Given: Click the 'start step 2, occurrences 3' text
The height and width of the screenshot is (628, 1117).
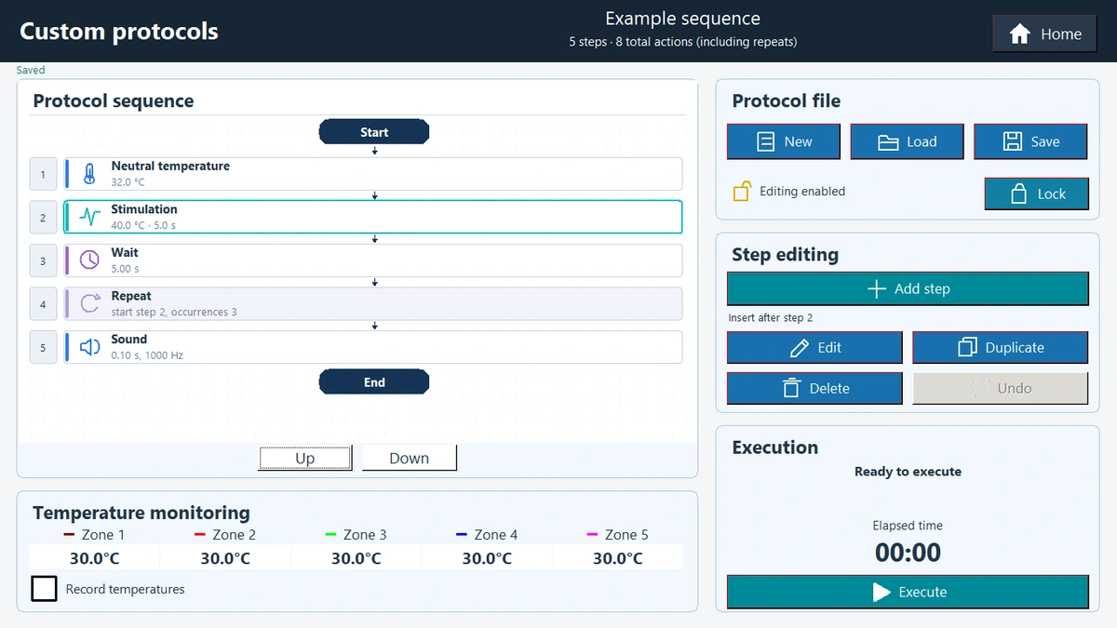Looking at the screenshot, I should tap(174, 313).
